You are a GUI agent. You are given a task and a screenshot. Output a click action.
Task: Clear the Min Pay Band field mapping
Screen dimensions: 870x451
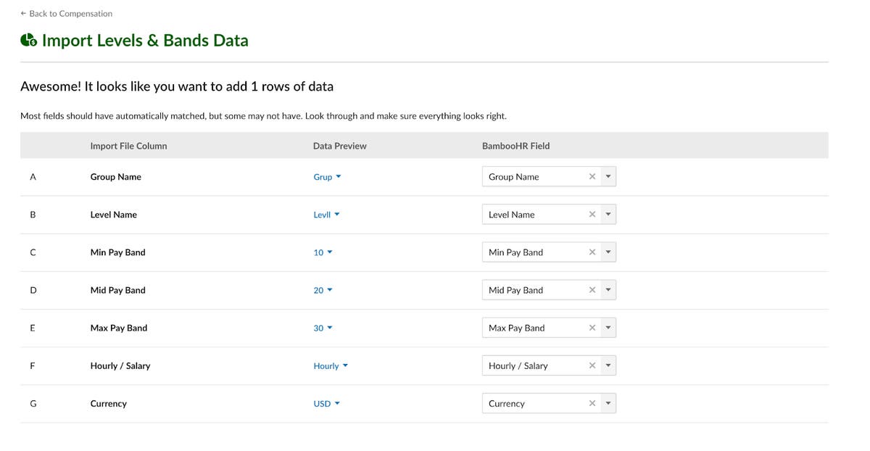(x=592, y=252)
